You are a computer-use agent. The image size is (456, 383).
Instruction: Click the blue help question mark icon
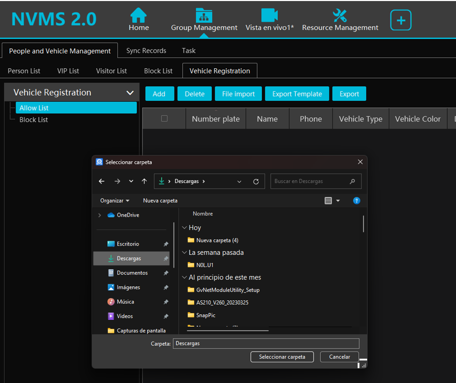point(356,201)
